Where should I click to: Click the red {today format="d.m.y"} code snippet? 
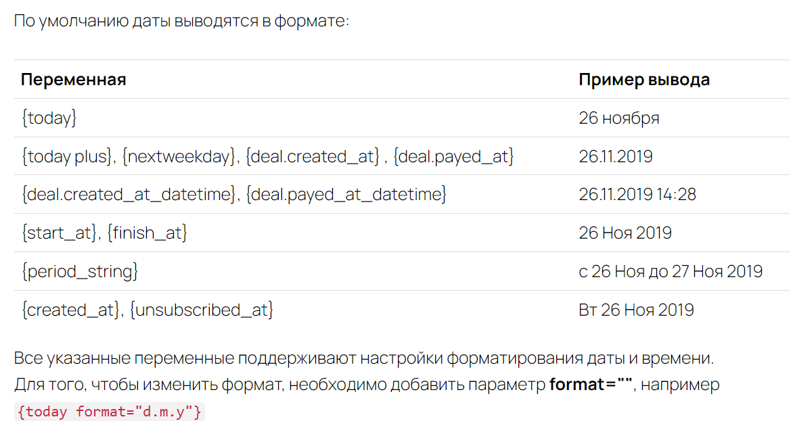(x=109, y=412)
